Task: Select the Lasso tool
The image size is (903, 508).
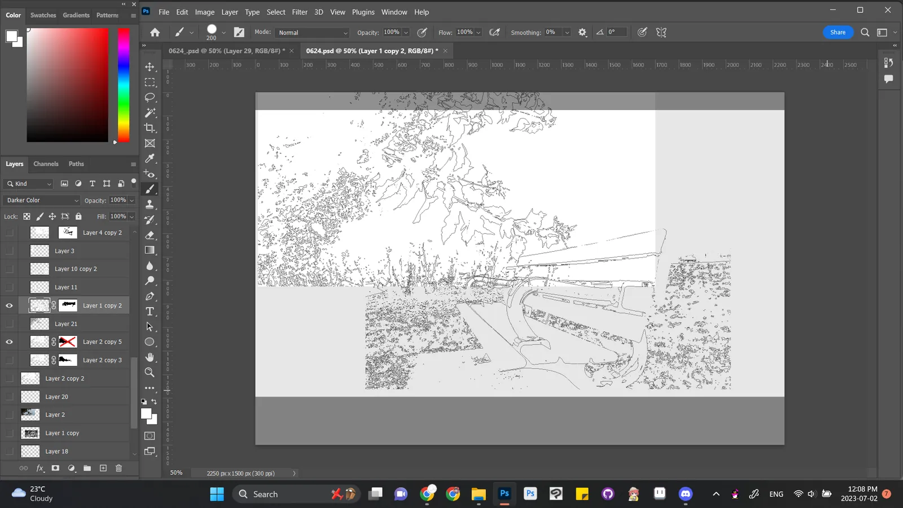Action: point(150,97)
